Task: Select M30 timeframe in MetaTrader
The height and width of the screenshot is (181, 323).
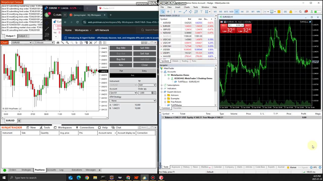Action: tap(231, 12)
